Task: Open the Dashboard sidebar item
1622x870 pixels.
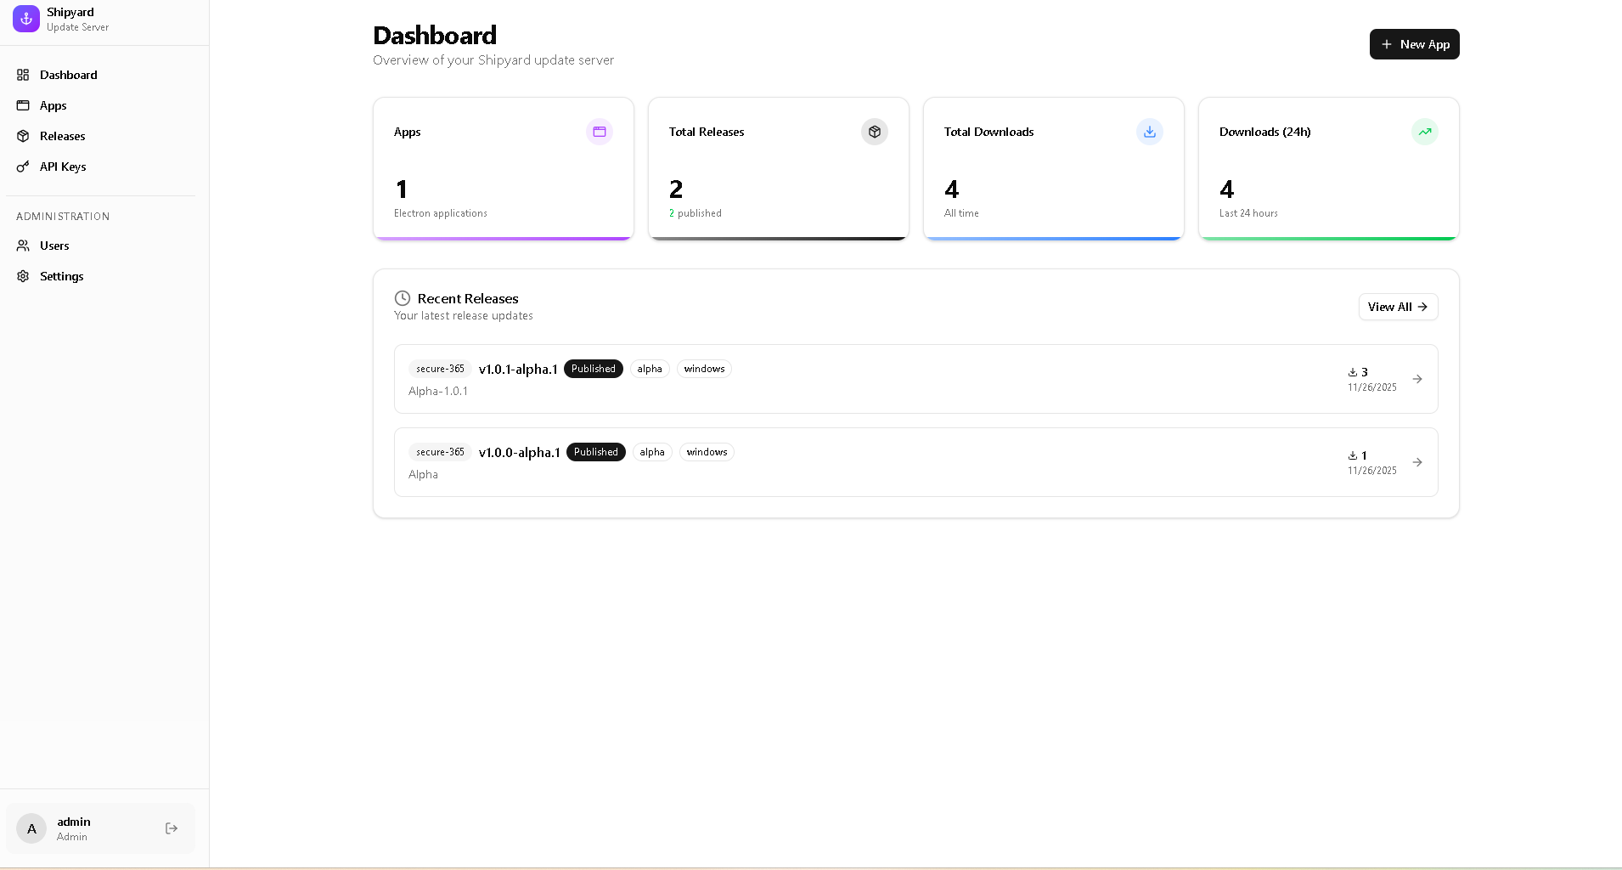Action: point(68,75)
